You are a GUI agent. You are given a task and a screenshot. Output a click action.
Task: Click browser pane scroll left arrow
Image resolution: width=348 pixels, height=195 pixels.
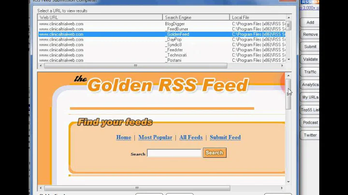coord(41,188)
